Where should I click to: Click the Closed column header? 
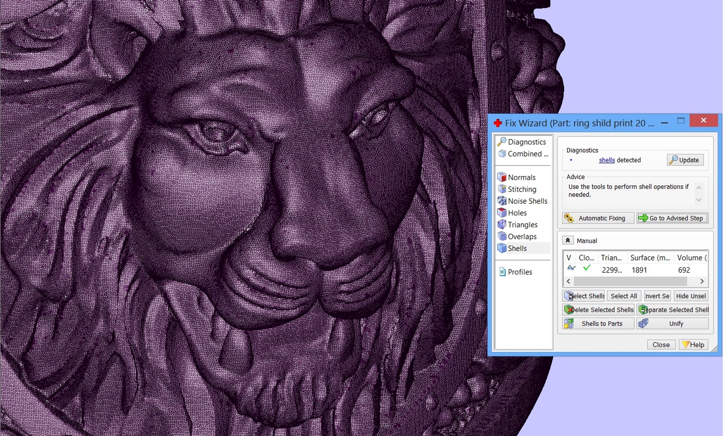pyautogui.click(x=586, y=258)
